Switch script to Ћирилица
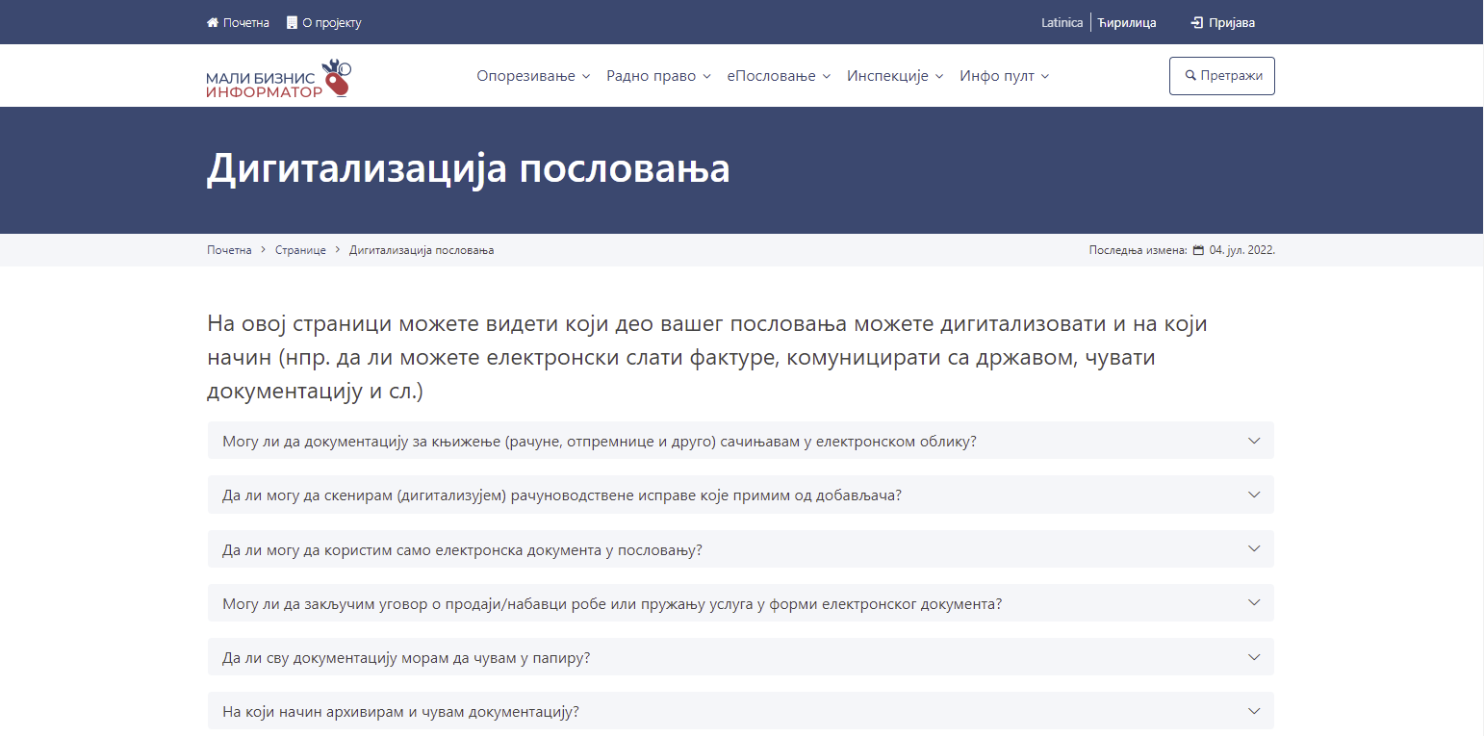The width and height of the screenshot is (1484, 736). tap(1127, 22)
